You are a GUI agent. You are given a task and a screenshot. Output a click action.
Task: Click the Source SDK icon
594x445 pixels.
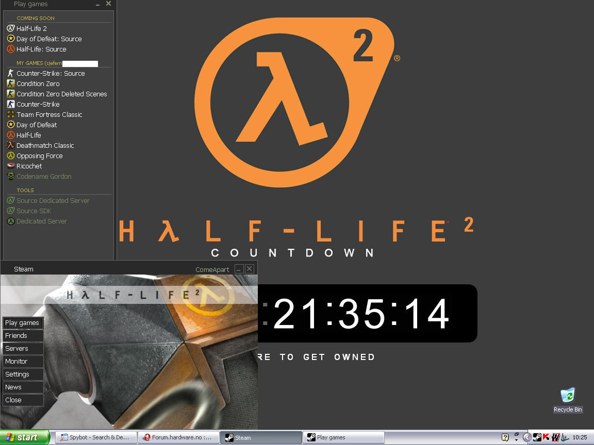pyautogui.click(x=11, y=210)
